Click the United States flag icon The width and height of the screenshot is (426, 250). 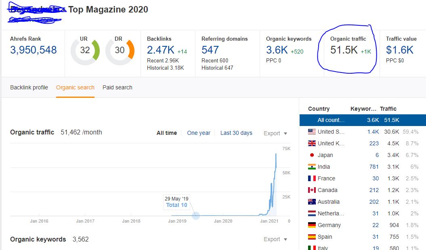[x=312, y=132]
